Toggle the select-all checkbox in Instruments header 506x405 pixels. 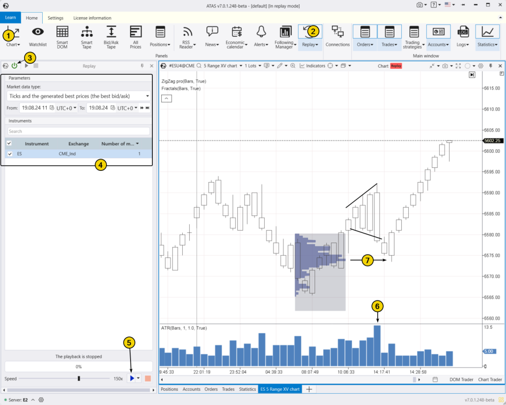(8, 143)
